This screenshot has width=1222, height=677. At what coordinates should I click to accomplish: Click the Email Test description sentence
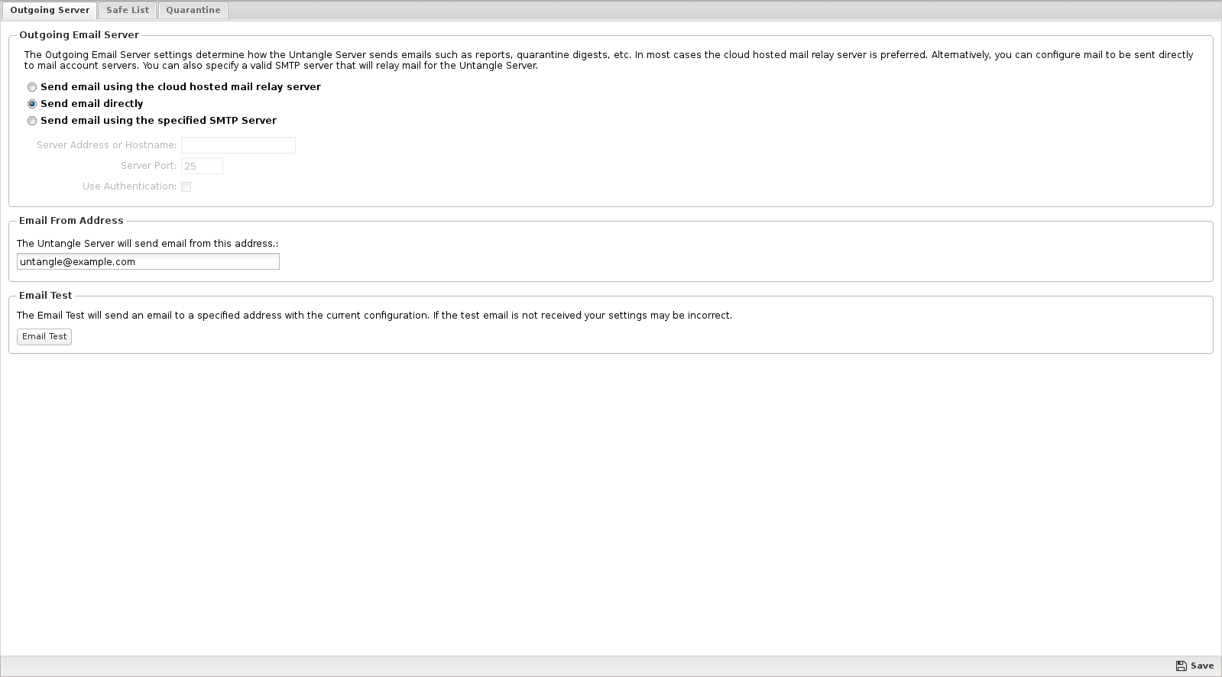pyautogui.click(x=374, y=316)
